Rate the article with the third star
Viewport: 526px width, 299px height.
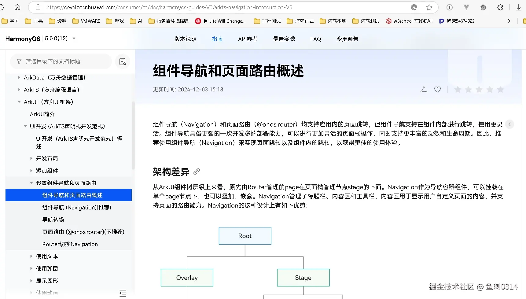(x=479, y=89)
